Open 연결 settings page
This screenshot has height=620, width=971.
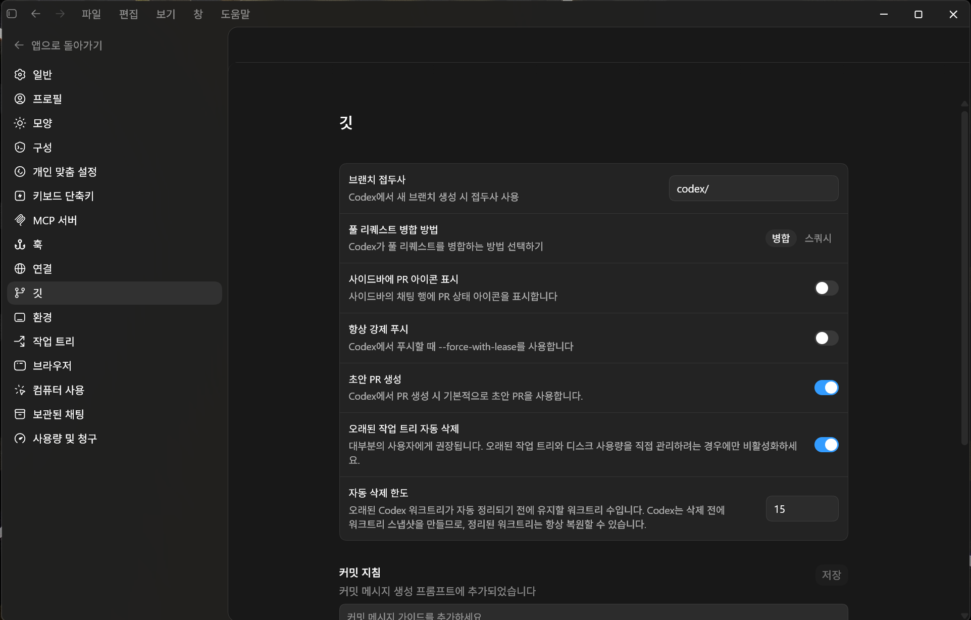(115, 269)
